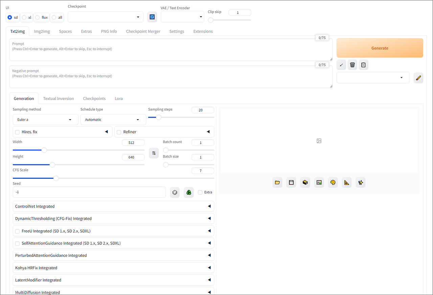
Task: Click the Generate button
Action: coord(380,48)
